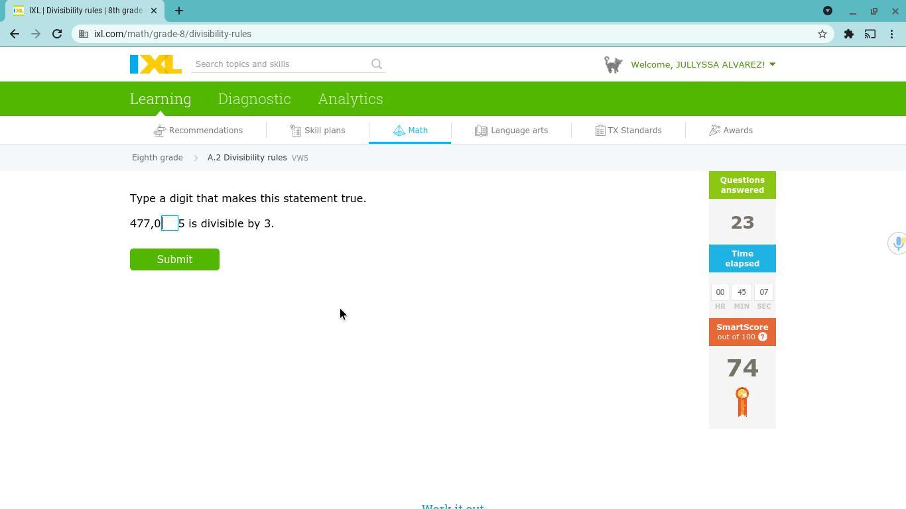Click the 'is divisible by 3.' text
906x509 pixels.
(231, 223)
